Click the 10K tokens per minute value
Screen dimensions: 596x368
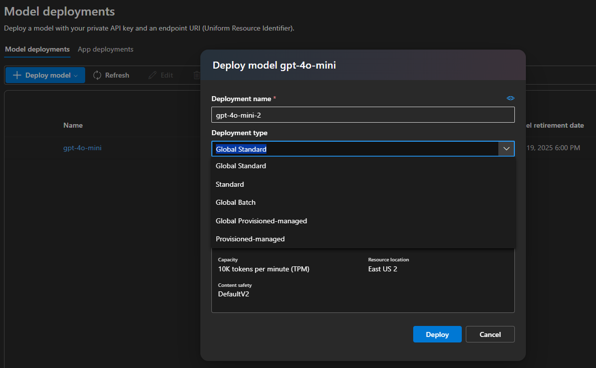pyautogui.click(x=264, y=269)
